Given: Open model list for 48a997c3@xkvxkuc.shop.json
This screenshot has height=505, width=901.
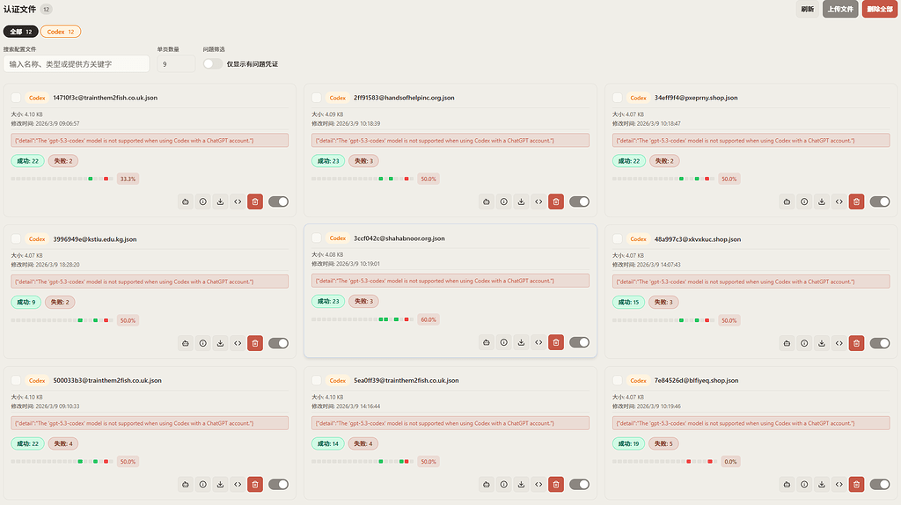Looking at the screenshot, I should [x=787, y=343].
